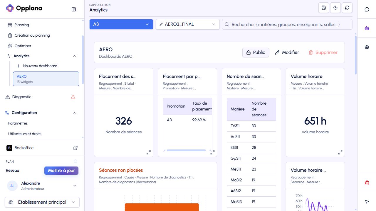Viewport: 376px width, 211px height.
Task: Click the save dashboard icon
Action: click(x=324, y=8)
